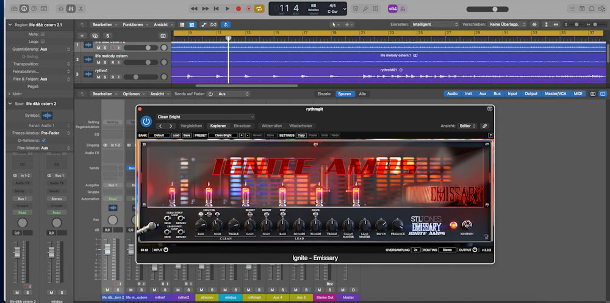This screenshot has height=303, width=610.
Task: Open the Freeze-Modus Pre-Fader dropdown
Action: click(x=56, y=133)
